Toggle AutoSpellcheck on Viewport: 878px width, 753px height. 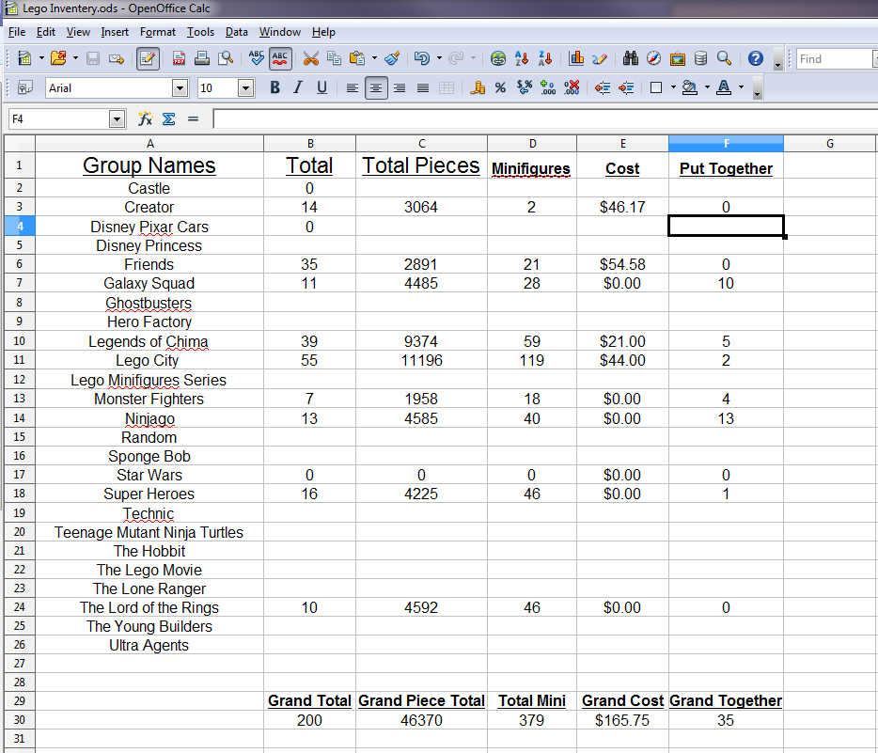click(281, 58)
